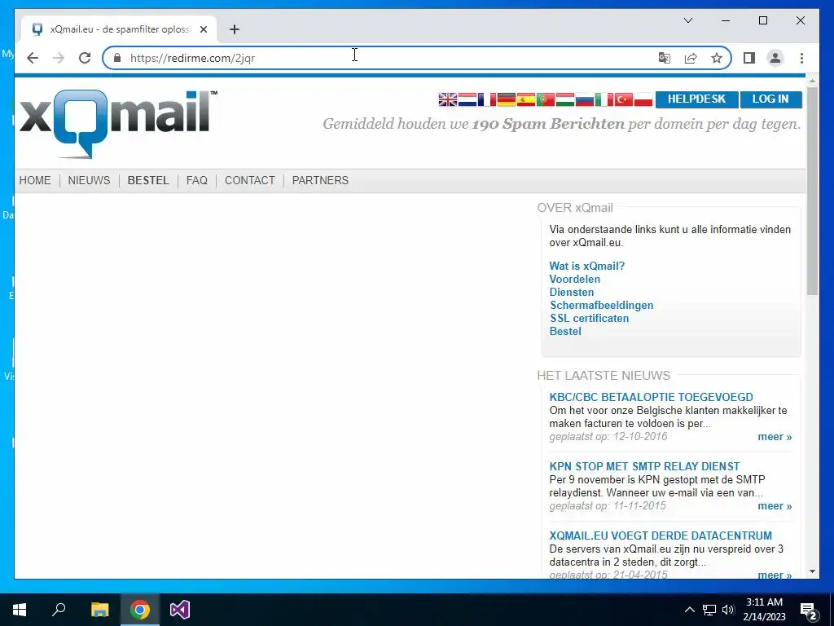The width and height of the screenshot is (834, 626).
Task: Select the Italian flag language
Action: [604, 99]
